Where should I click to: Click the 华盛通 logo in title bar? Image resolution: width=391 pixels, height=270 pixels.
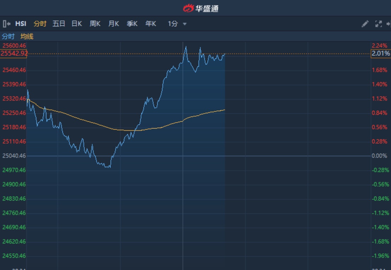pos(201,8)
